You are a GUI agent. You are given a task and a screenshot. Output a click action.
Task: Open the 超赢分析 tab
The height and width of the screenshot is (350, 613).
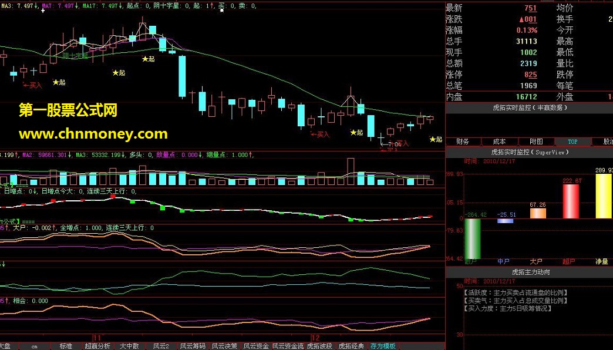coord(97,346)
